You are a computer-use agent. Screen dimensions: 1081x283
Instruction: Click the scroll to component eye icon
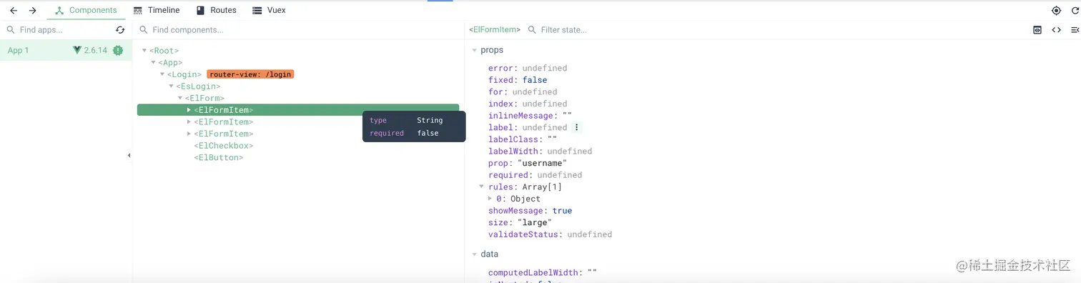[1037, 30]
